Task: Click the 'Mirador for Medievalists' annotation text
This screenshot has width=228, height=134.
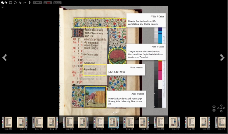Action: 143,23
